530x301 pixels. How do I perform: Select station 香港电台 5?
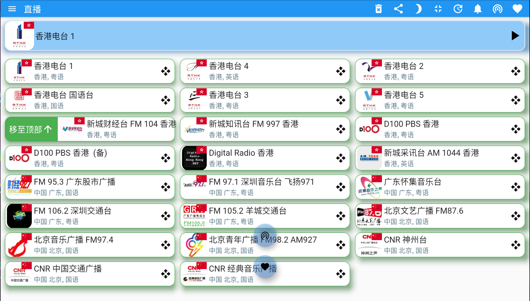(x=440, y=100)
